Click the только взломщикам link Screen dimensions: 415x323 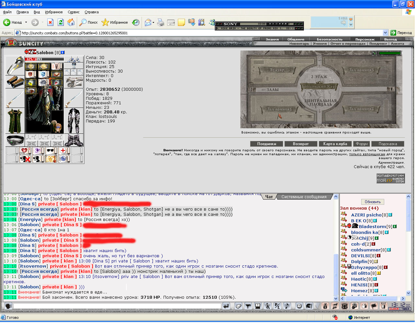point(367,154)
